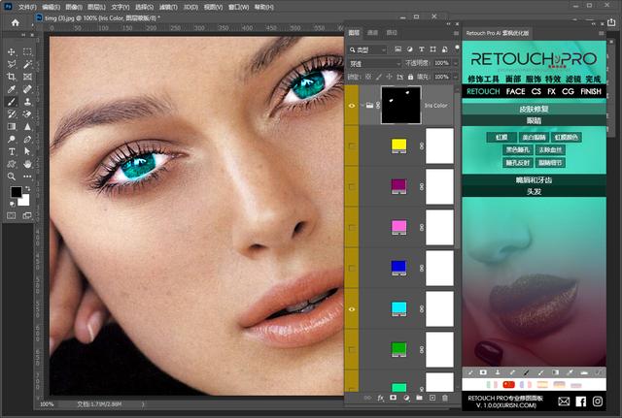Viewport: 622px width, 418px height.
Task: Show the blue fill layer
Action: (352, 269)
